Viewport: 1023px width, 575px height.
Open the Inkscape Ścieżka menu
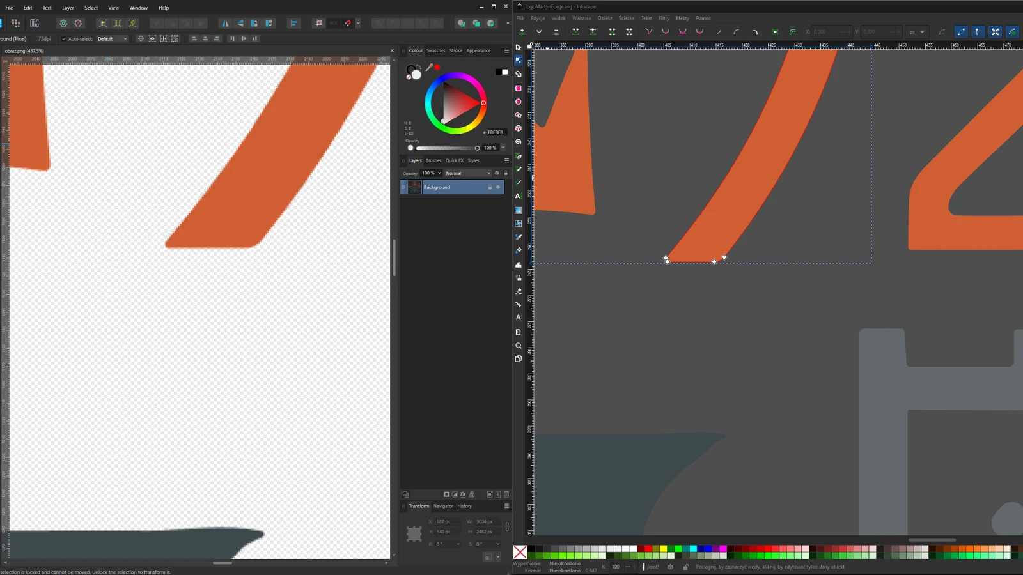(627, 19)
